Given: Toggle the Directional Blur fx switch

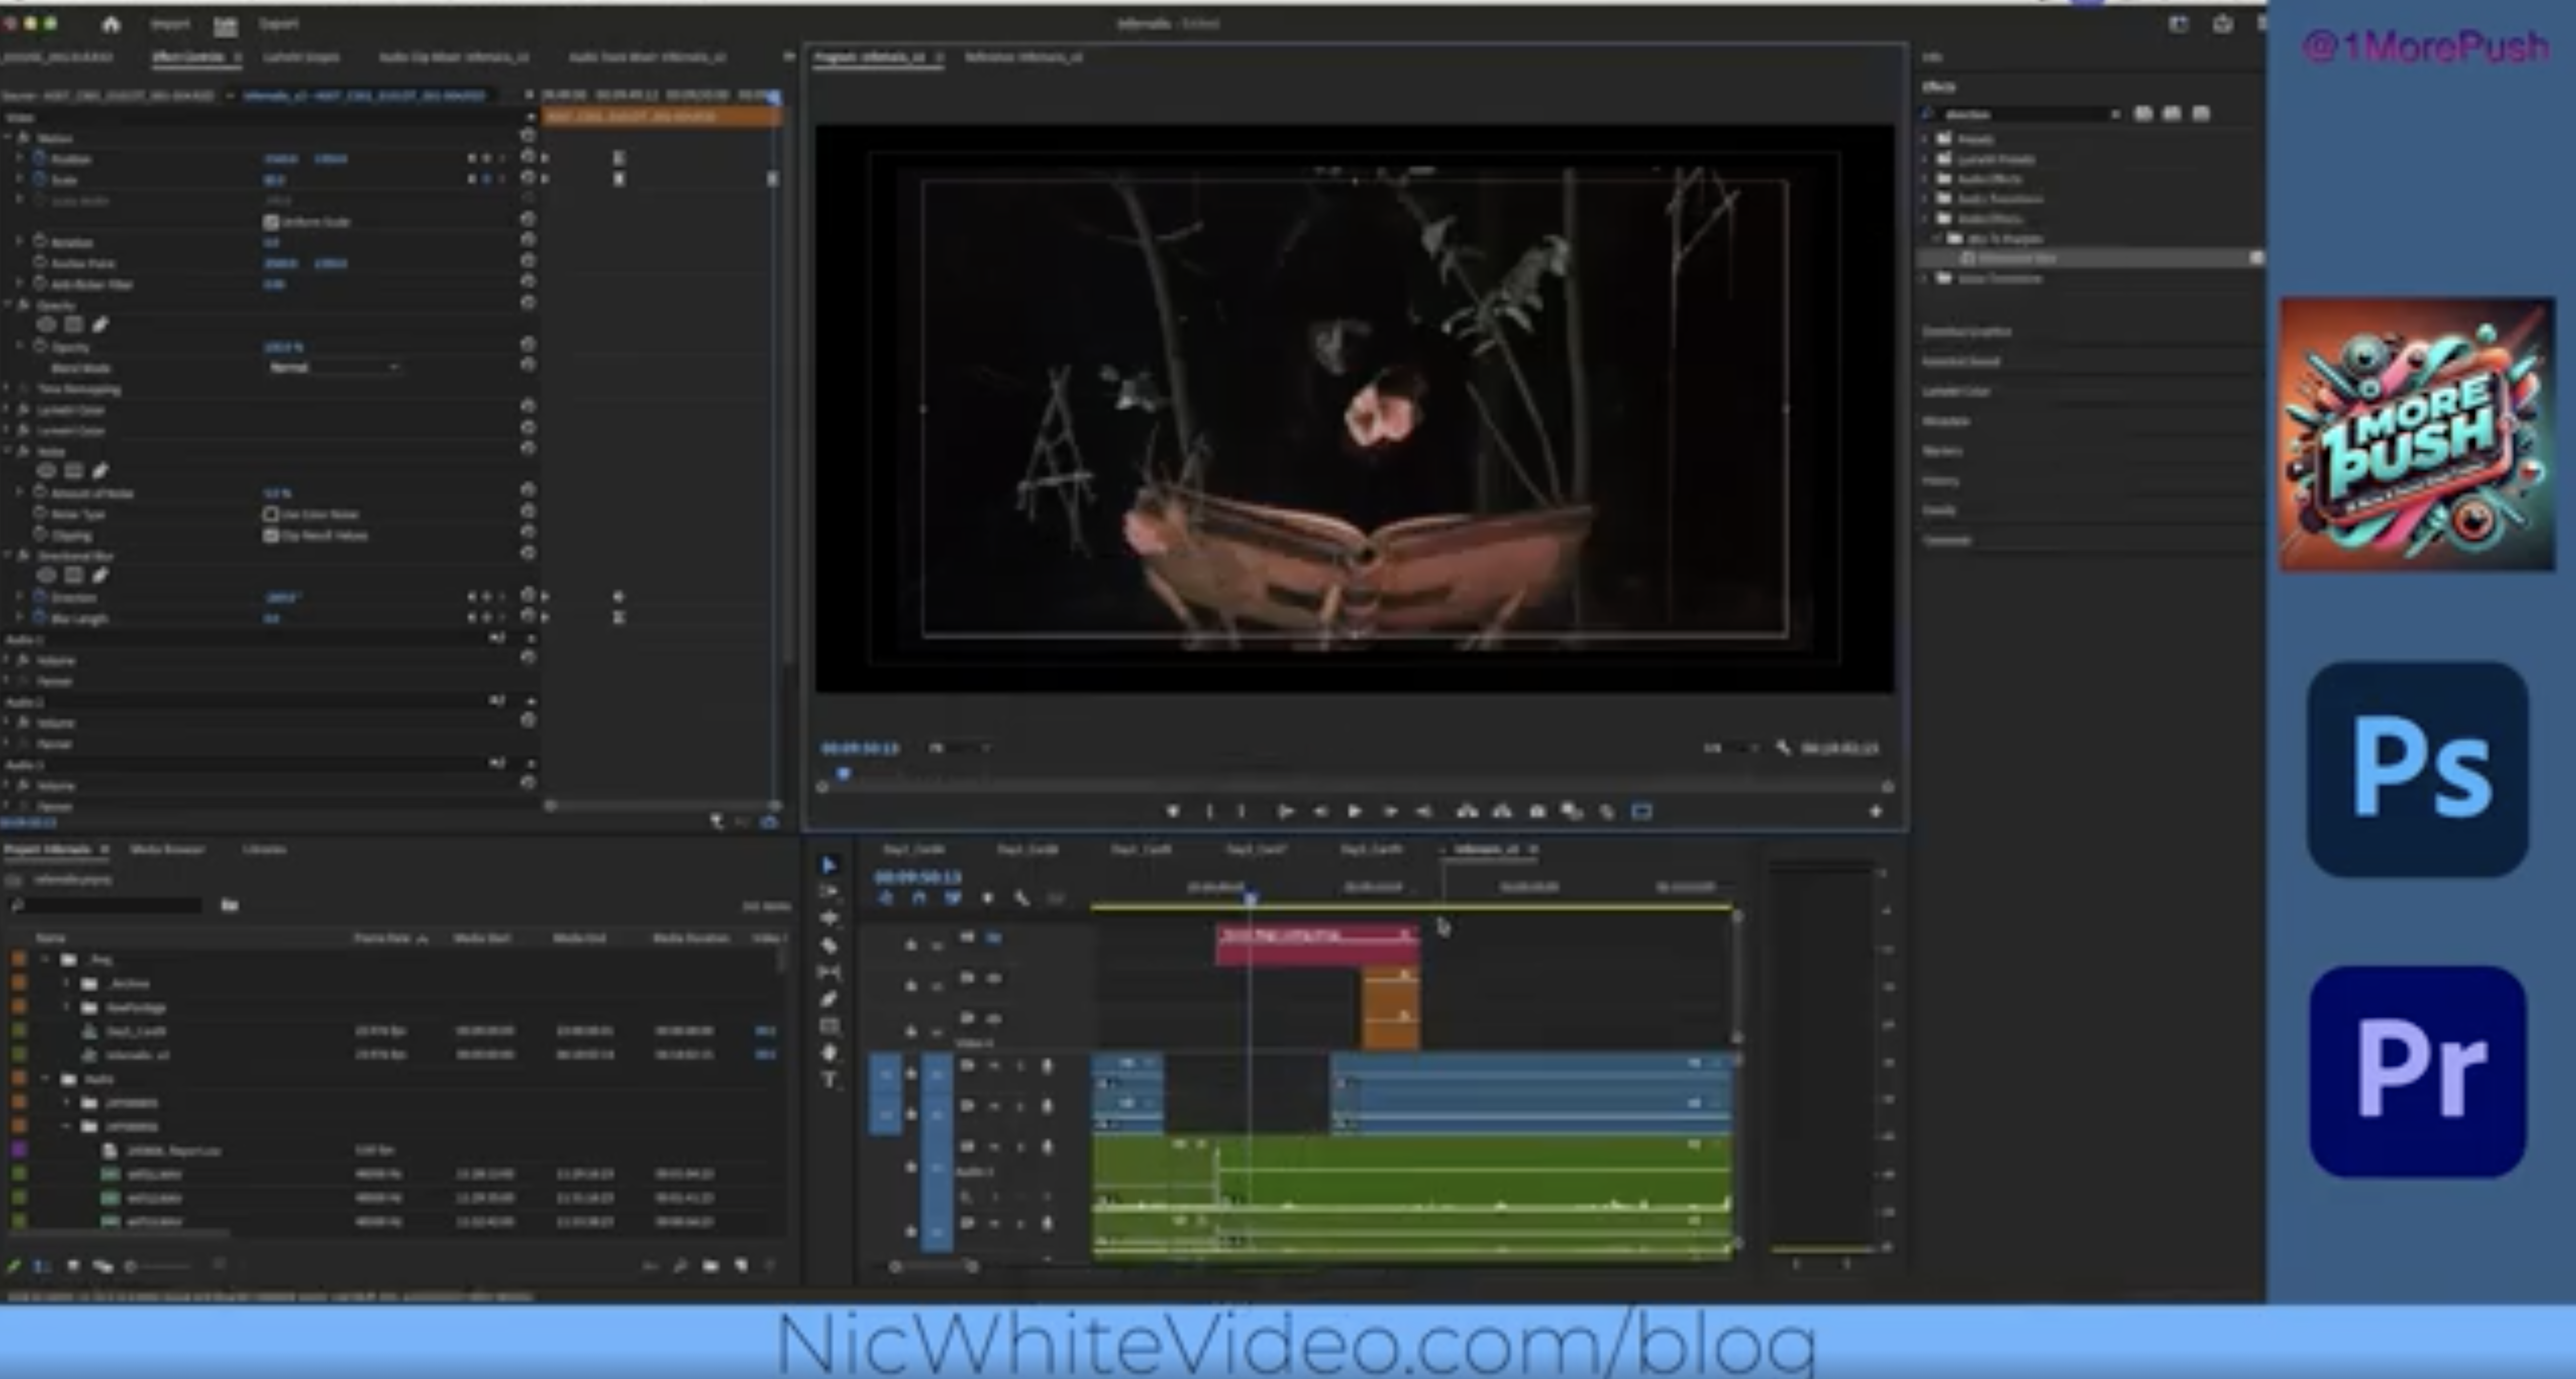Looking at the screenshot, I should (x=24, y=555).
